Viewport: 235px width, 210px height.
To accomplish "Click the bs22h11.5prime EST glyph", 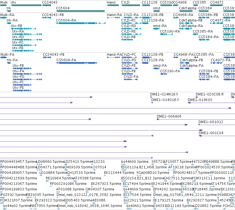I will (x=126, y=203).
